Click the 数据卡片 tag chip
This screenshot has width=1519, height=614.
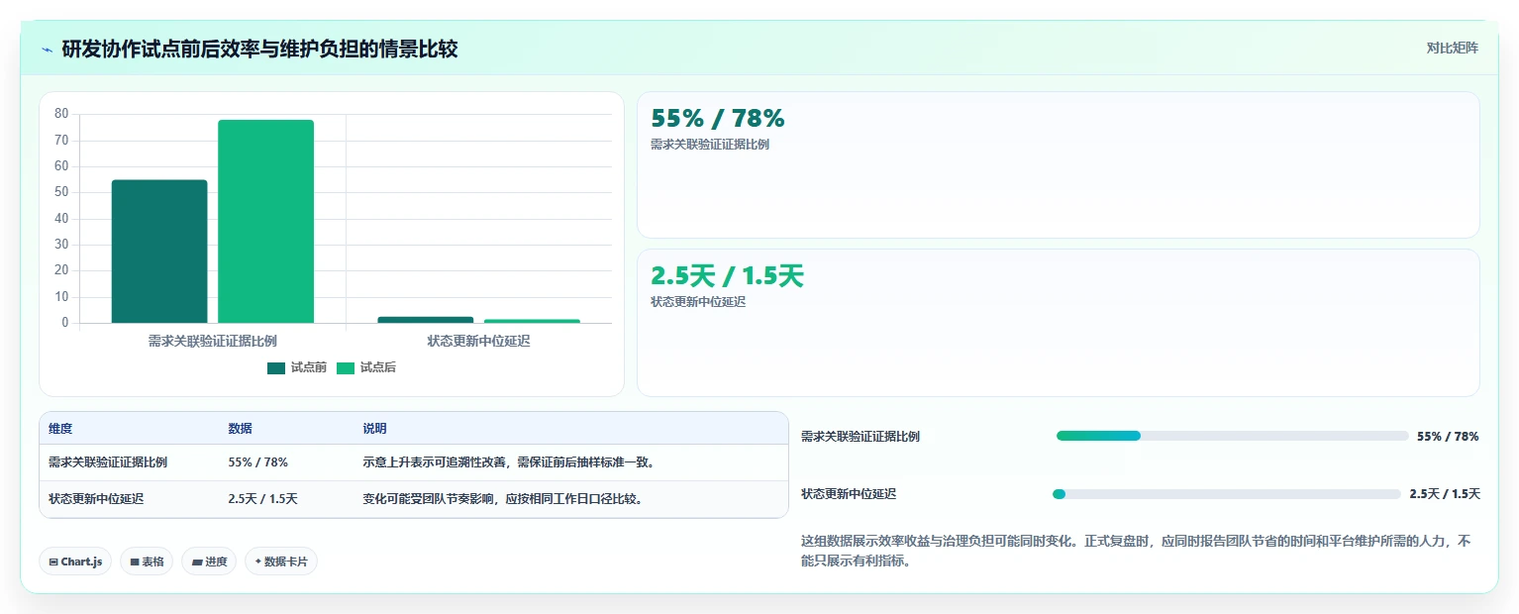(x=281, y=562)
